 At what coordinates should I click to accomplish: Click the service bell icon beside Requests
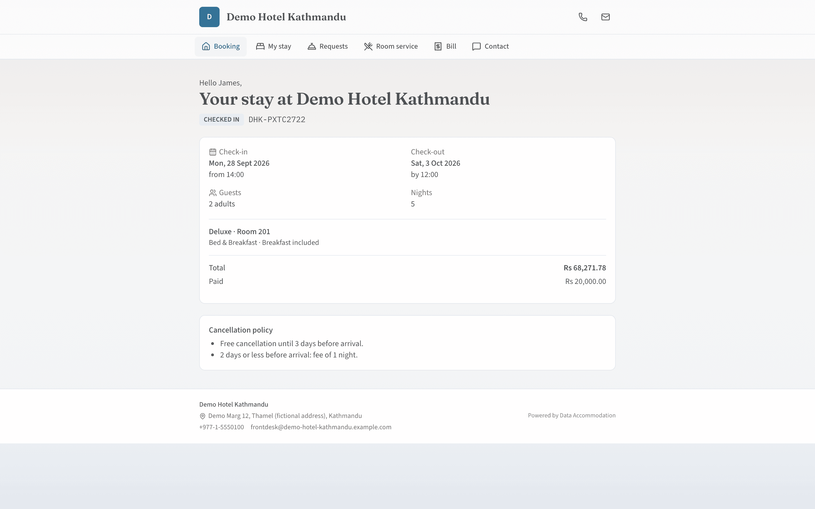pos(312,46)
